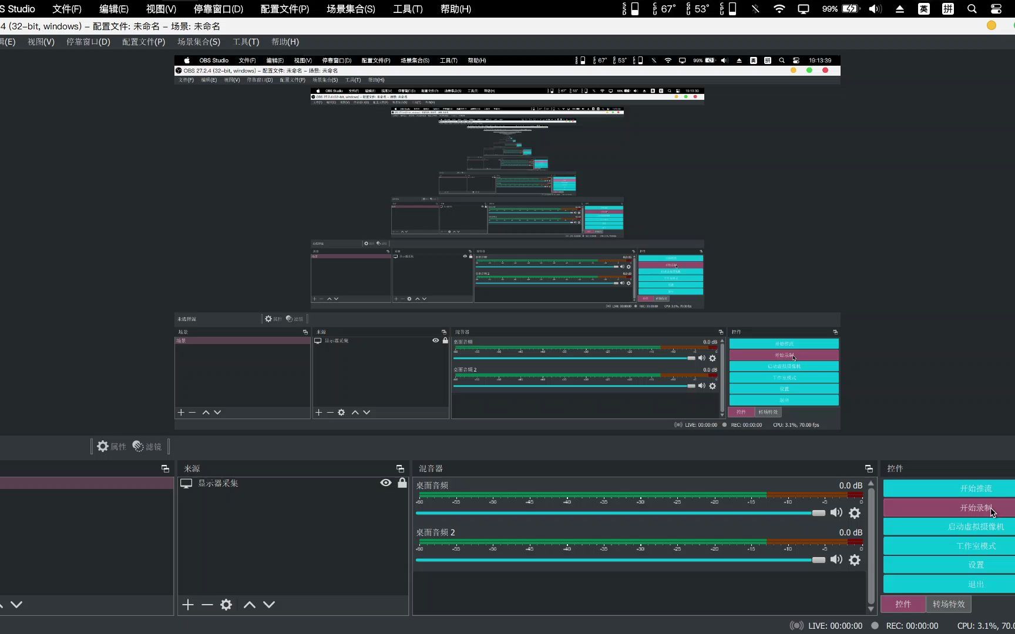Select the 显示器采集 source row

pos(293,483)
